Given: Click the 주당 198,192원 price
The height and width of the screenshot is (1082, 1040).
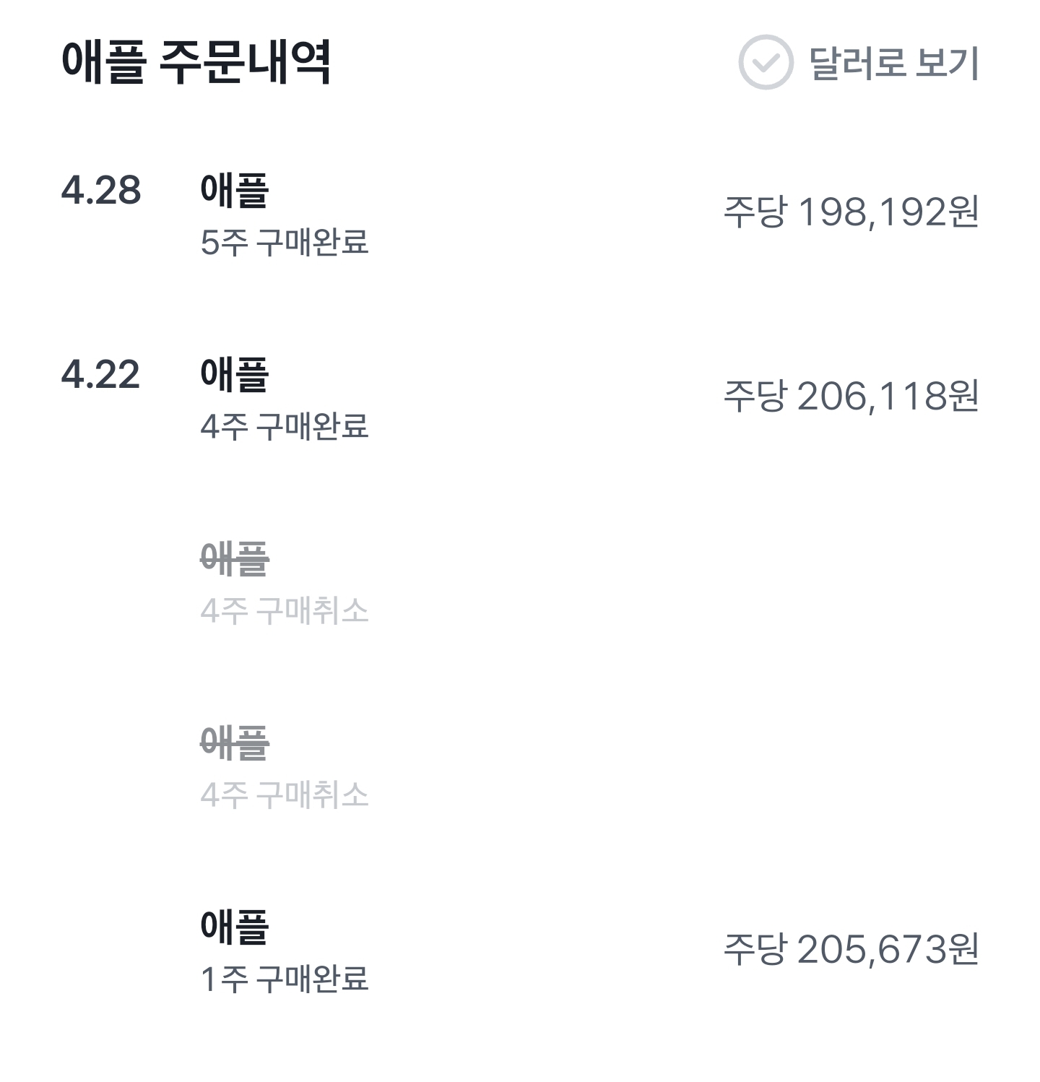Looking at the screenshot, I should (851, 212).
